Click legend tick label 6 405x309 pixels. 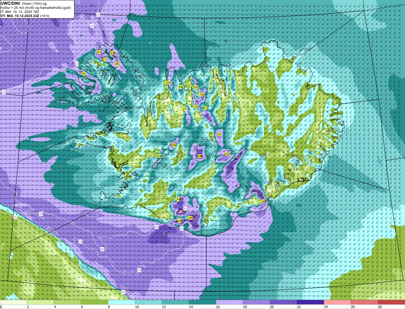tap(82, 307)
